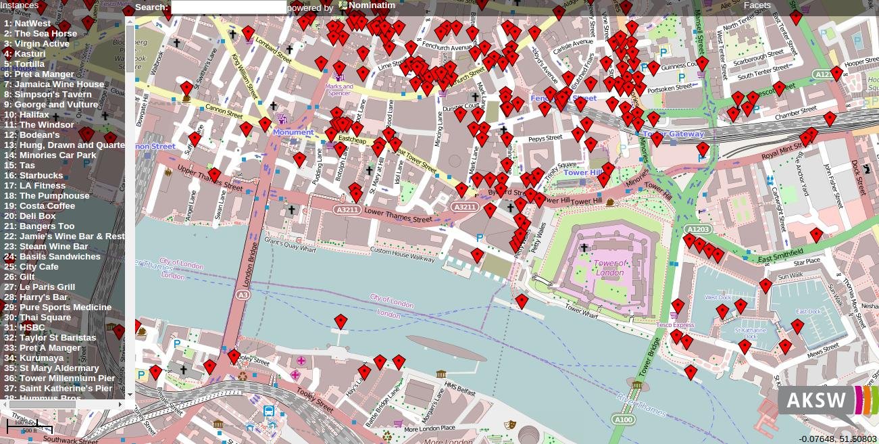Screen dimensions: 879x444
Task: Select '35: St Mary Aldermary'
Action: point(51,368)
